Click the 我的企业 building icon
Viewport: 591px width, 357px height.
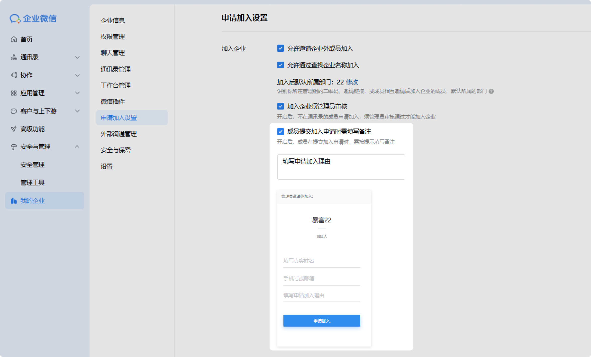(14, 201)
